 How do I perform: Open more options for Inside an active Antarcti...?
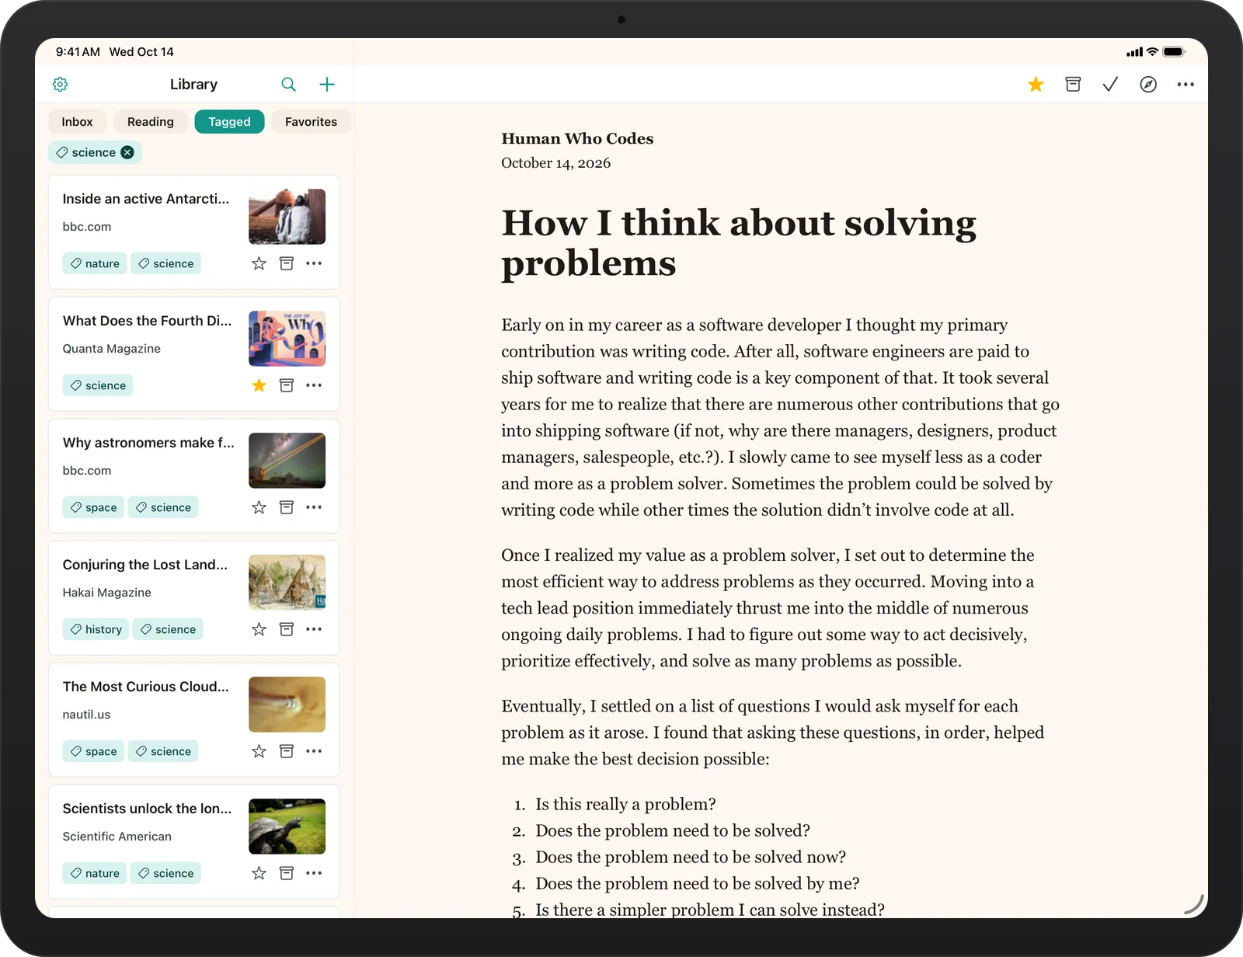click(314, 263)
